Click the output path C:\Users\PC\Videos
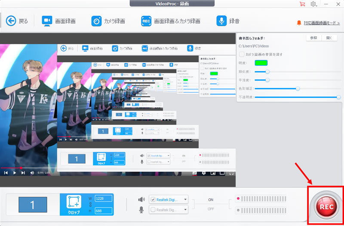The width and height of the screenshot is (344, 226). (254, 46)
